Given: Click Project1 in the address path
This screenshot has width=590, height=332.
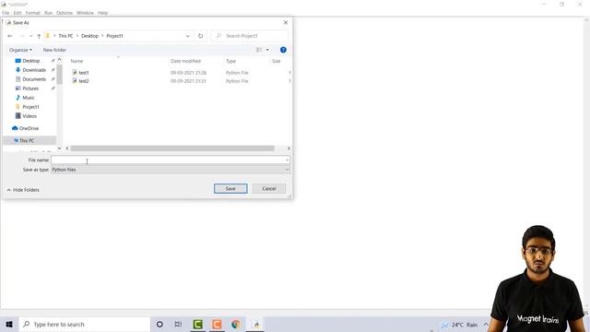Looking at the screenshot, I should tap(114, 36).
